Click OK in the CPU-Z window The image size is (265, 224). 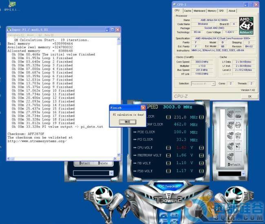pyautogui.click(x=250, y=97)
